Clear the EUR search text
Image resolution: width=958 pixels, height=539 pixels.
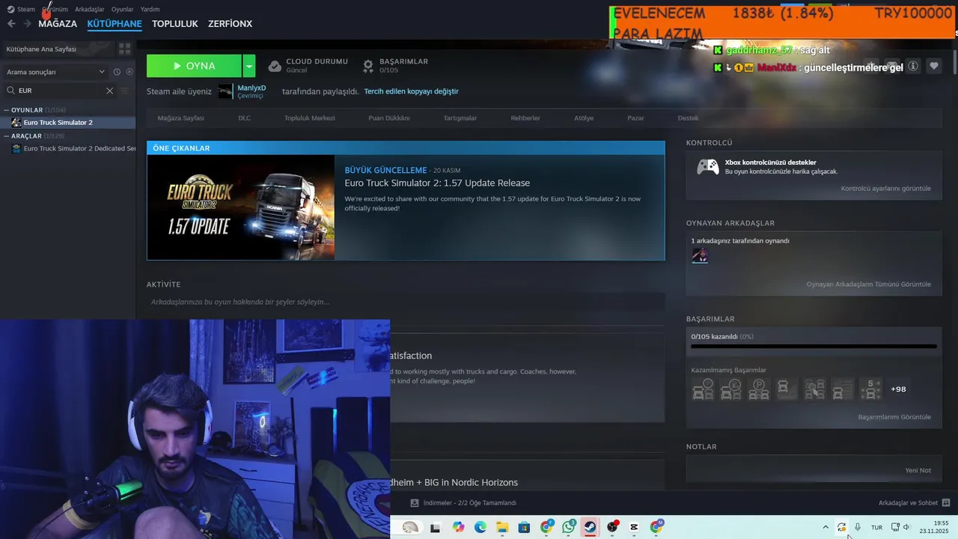[109, 91]
